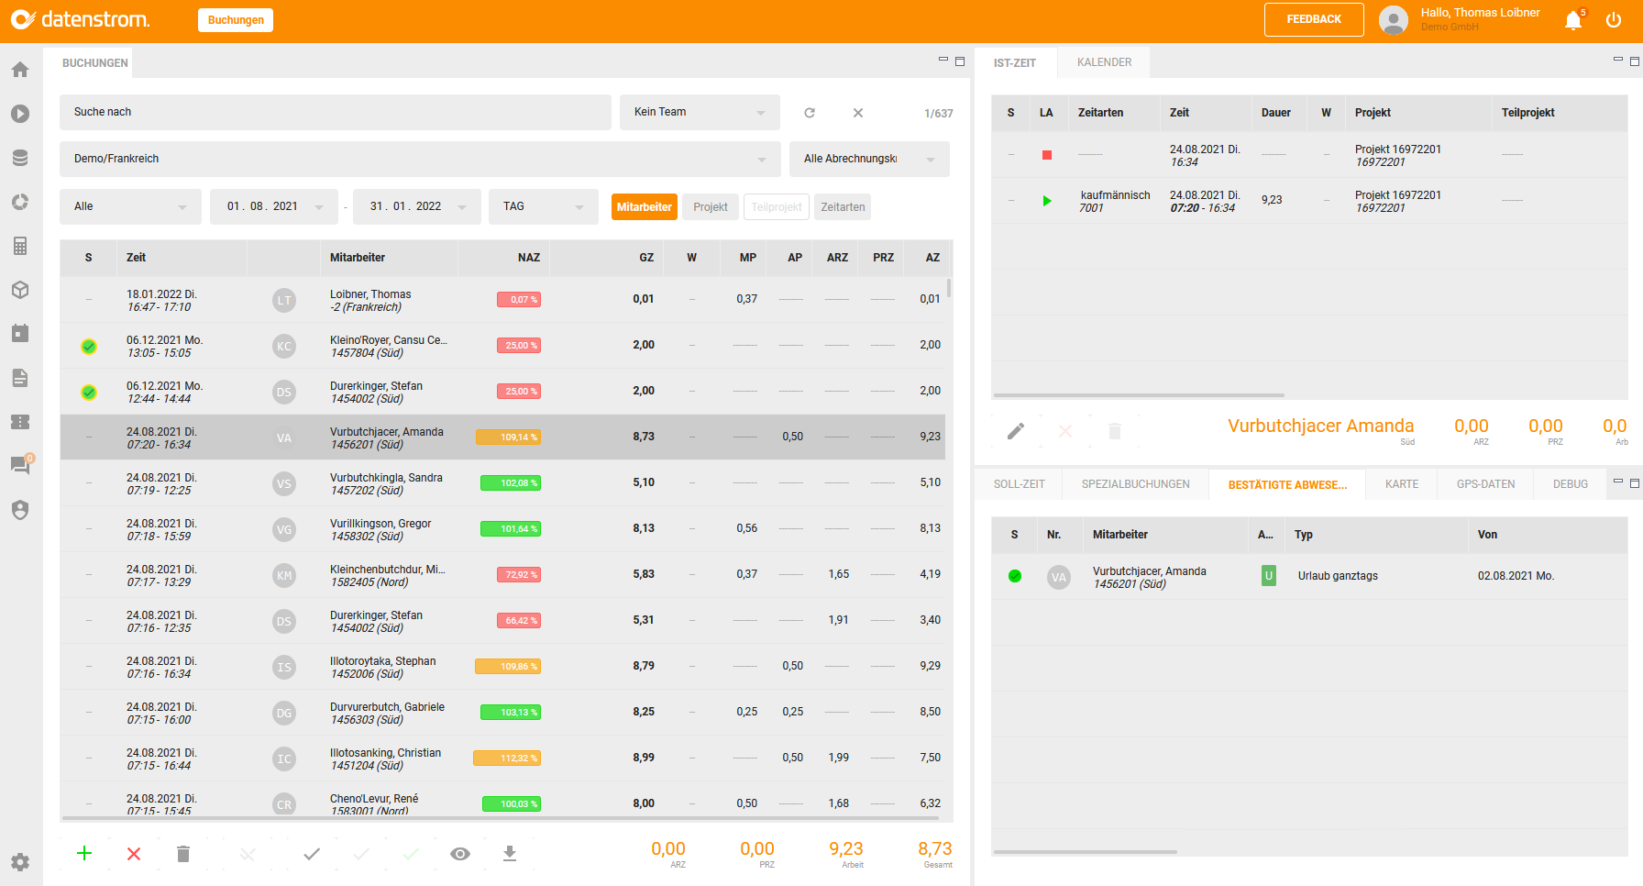This screenshot has height=886, width=1643.
Task: Open the Demo/Frankreich dropdown
Action: click(420, 159)
